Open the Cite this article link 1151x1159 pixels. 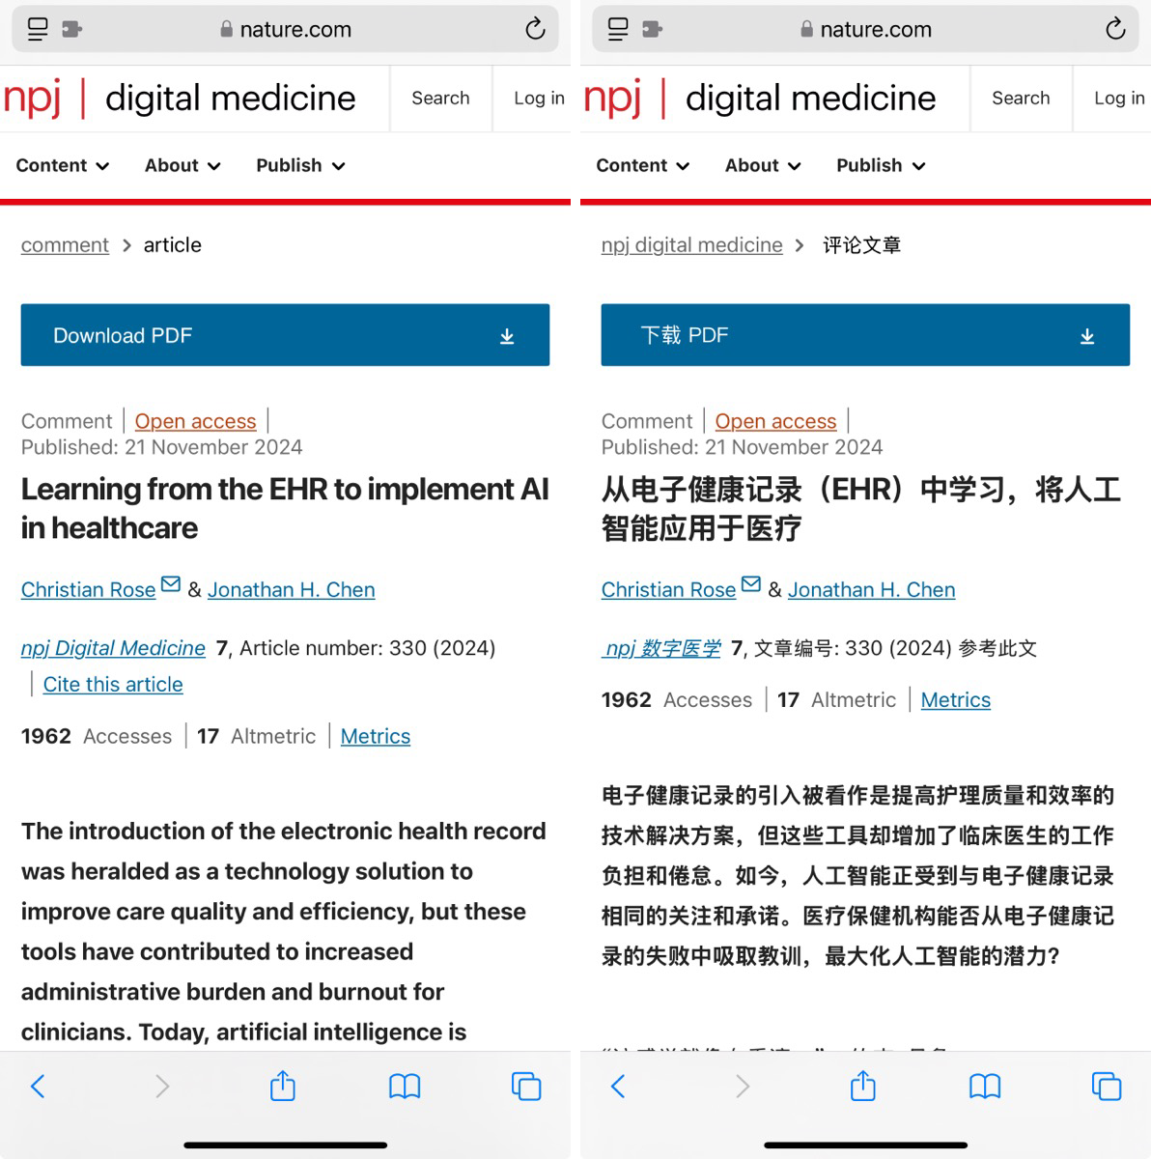(x=113, y=685)
